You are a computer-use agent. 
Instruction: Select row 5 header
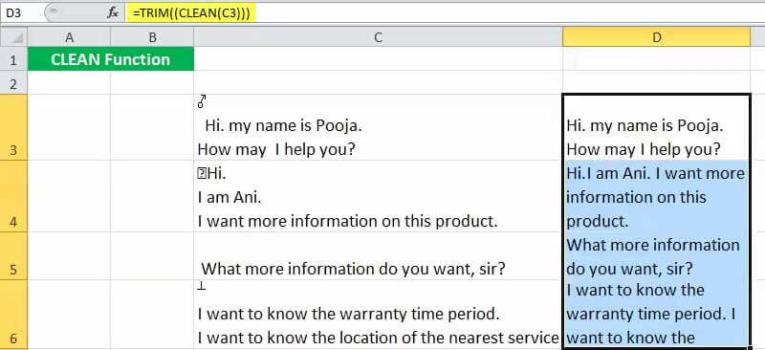click(13, 255)
